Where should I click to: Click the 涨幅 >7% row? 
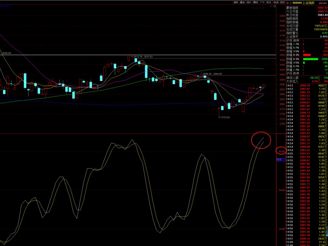click(307, 44)
